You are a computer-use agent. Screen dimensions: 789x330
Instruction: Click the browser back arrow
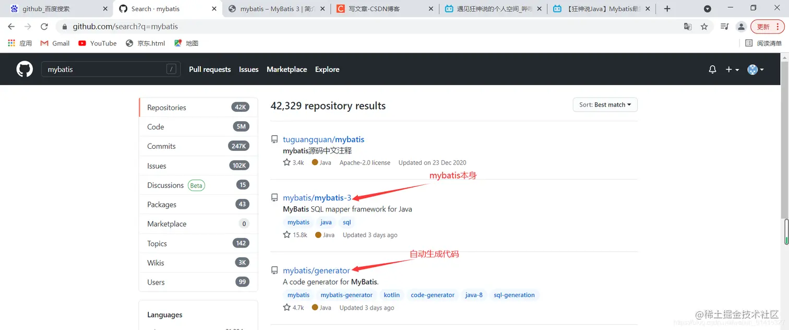tap(11, 27)
